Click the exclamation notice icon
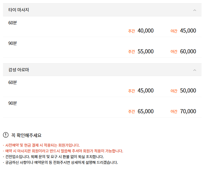The width and height of the screenshot is (204, 171). pos(6,135)
